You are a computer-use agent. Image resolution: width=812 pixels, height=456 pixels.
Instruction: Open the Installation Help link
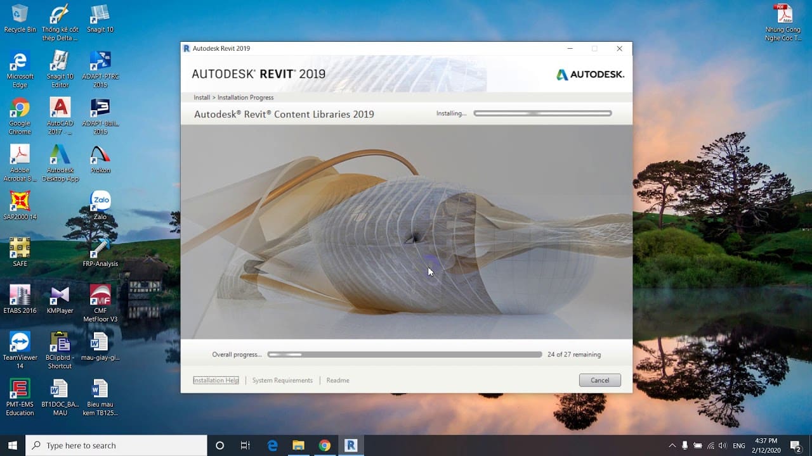coord(216,380)
